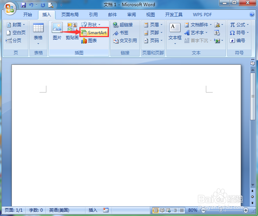Open the 文本框 text box gallery

coord(175,34)
